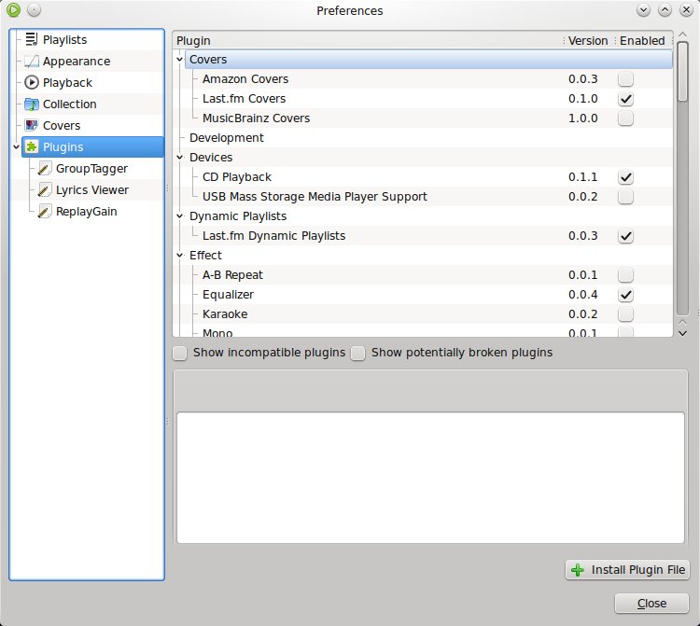
Task: Collapse the Plugins tree node in sidebar
Action: 15,147
